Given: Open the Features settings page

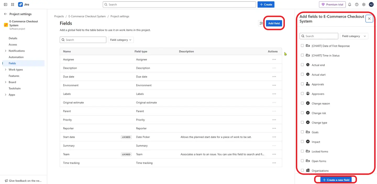Looking at the screenshot, I should click(14, 76).
